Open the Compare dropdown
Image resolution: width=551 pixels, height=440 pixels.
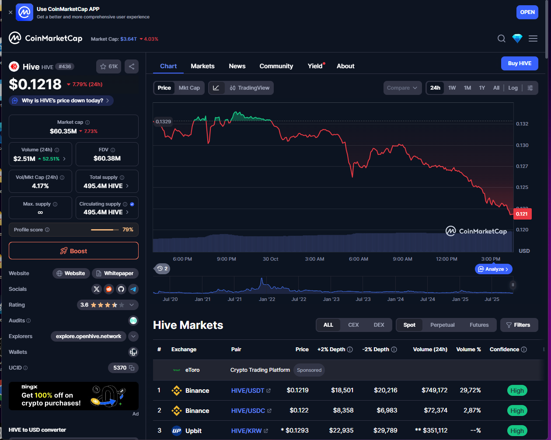coord(403,88)
